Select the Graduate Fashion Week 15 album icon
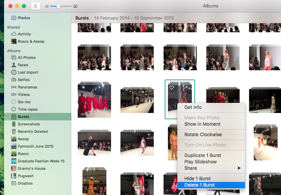This screenshot has height=195, width=281. 13,161
